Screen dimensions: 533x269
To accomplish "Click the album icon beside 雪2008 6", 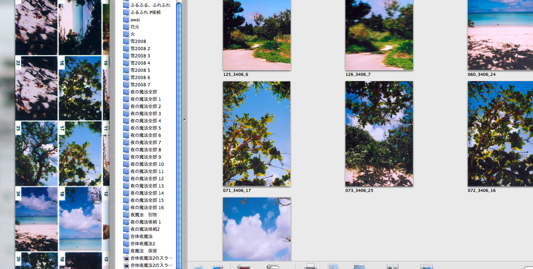I will tap(126, 77).
